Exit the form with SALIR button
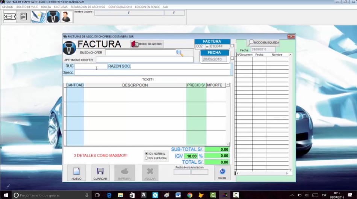Image resolution: width=357 pixels, height=199 pixels. click(222, 173)
